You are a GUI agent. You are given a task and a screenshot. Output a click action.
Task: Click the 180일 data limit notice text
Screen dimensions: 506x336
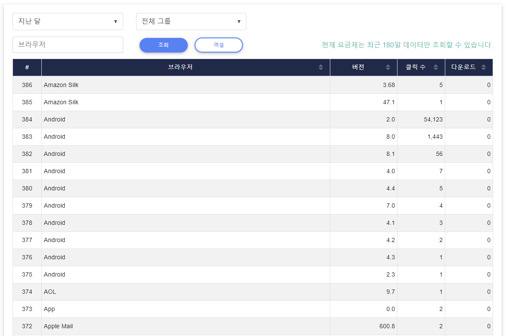click(407, 45)
